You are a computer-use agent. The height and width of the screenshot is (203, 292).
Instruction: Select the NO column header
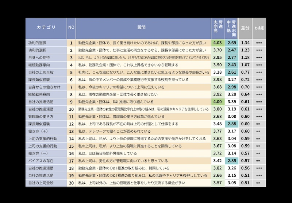(x=72, y=27)
